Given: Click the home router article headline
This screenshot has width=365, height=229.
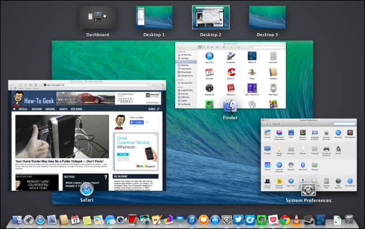Looking at the screenshot, I should point(60,161).
